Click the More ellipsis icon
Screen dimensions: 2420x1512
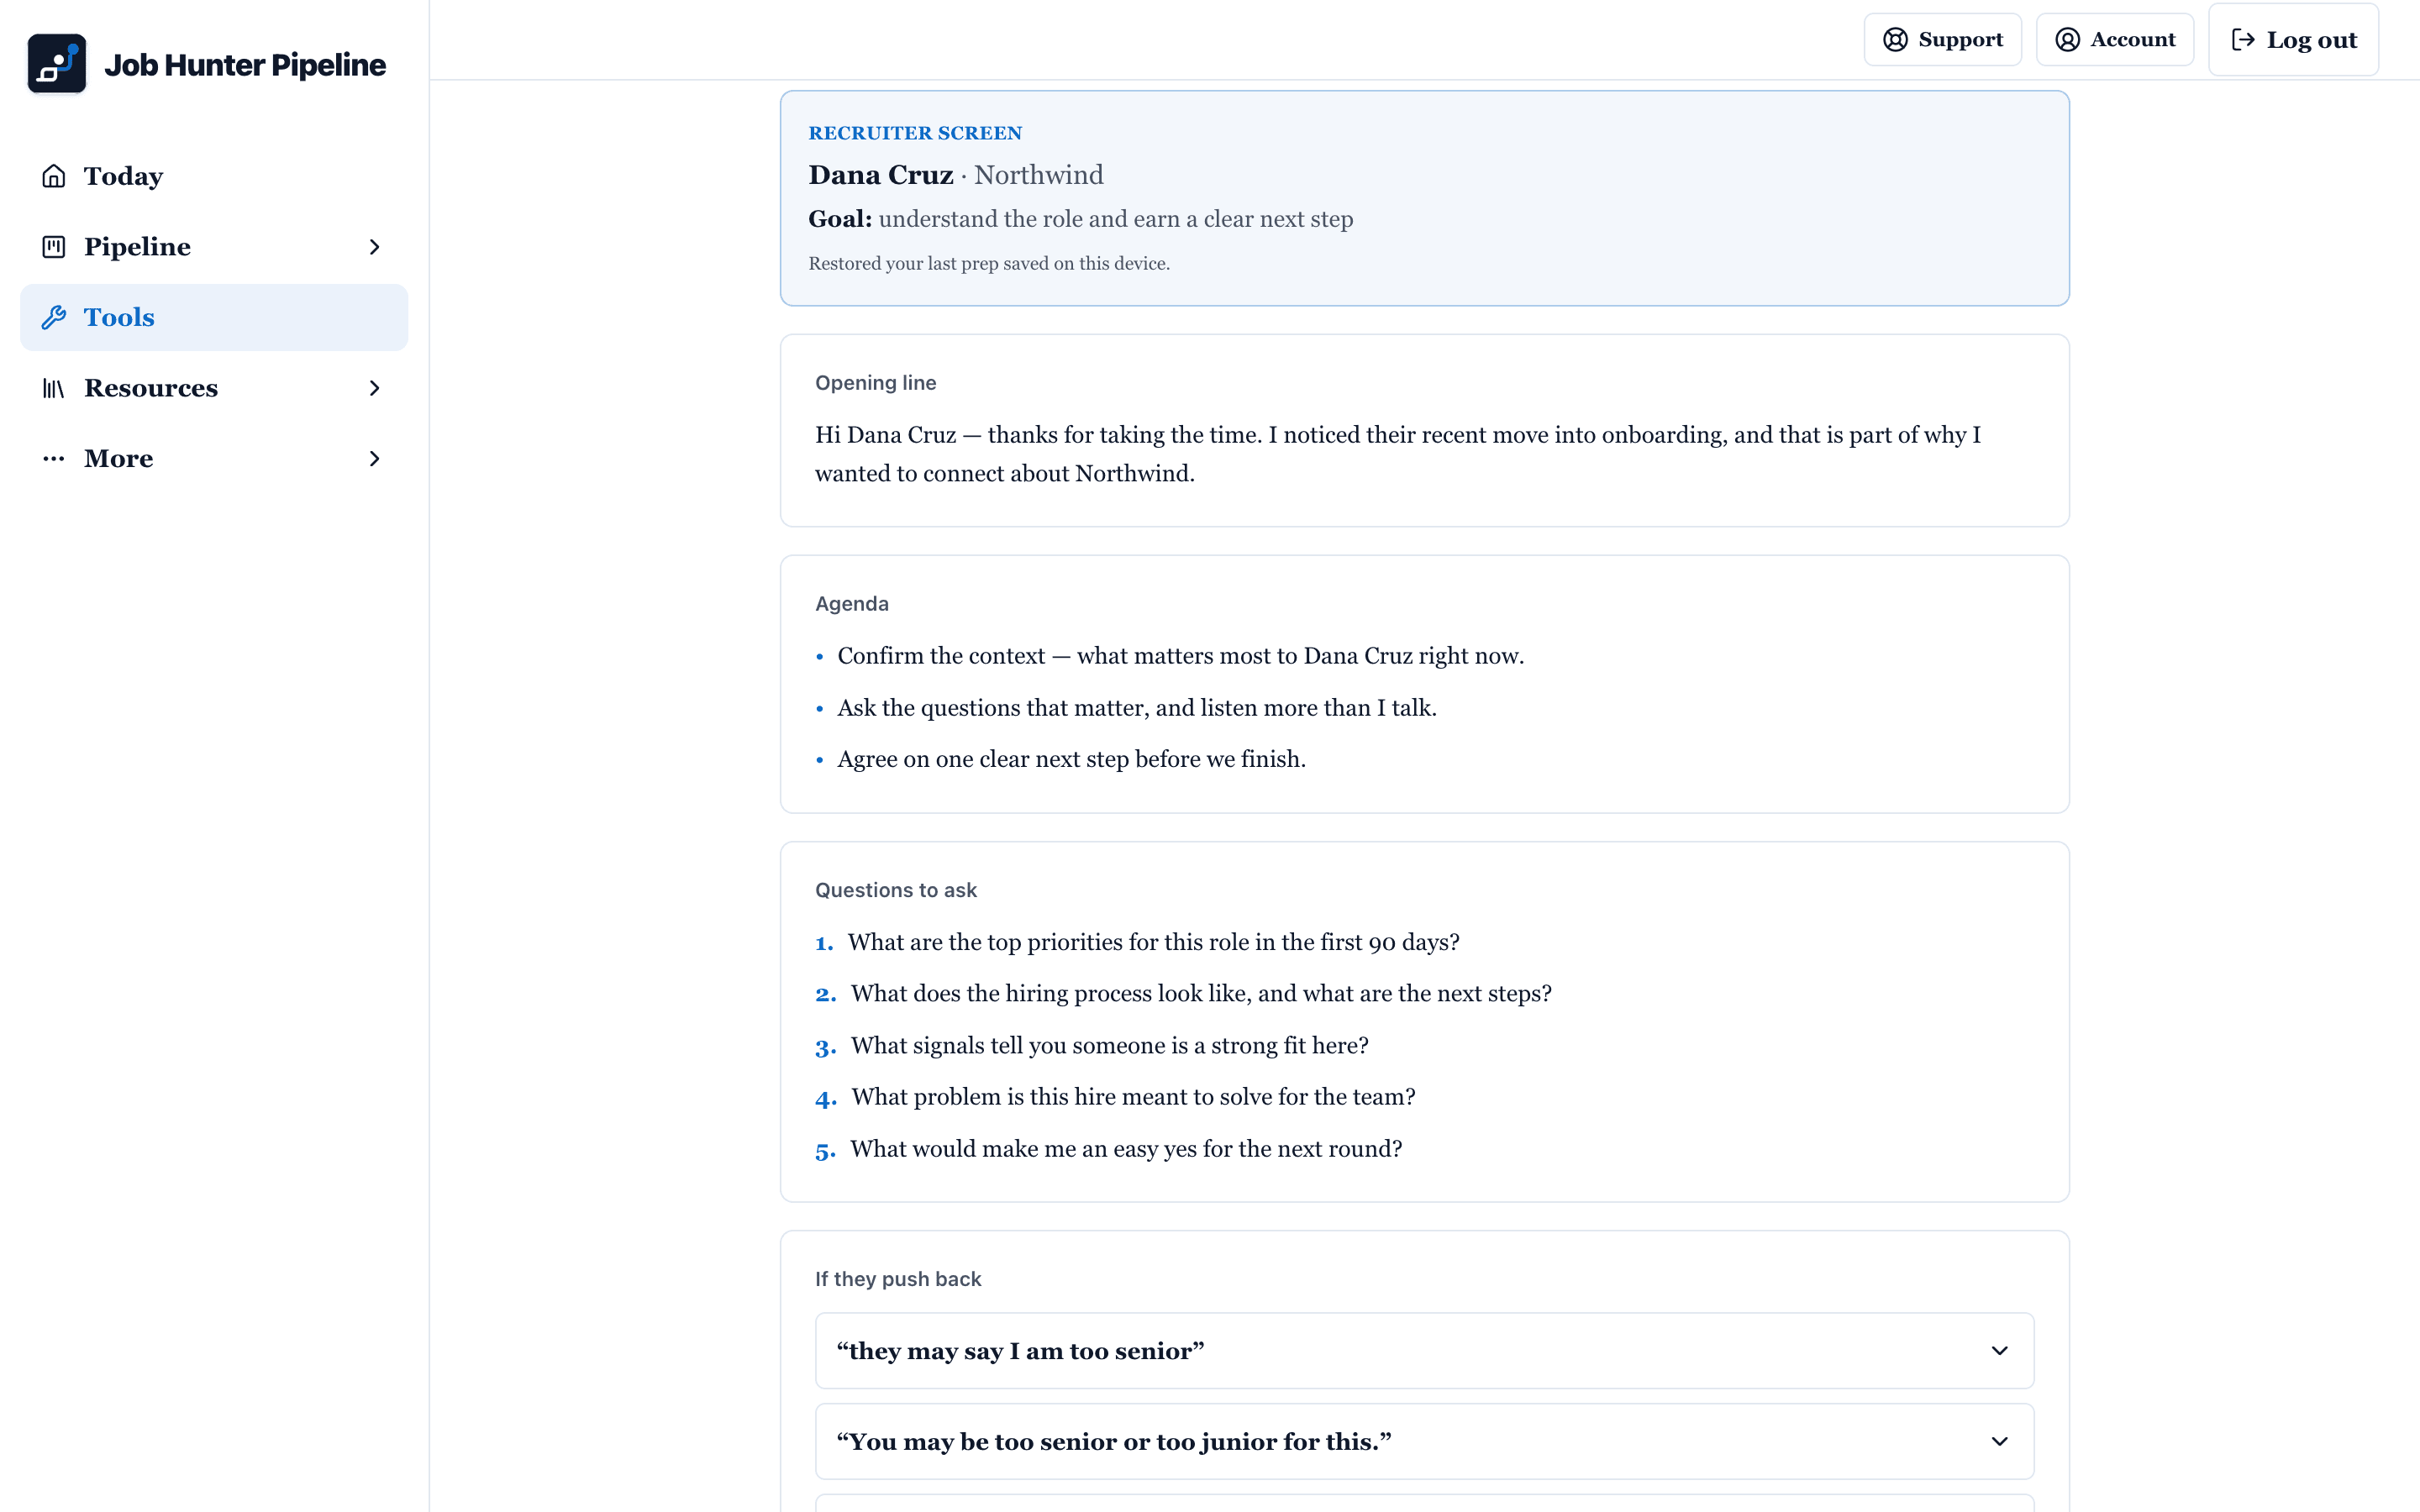pyautogui.click(x=54, y=458)
